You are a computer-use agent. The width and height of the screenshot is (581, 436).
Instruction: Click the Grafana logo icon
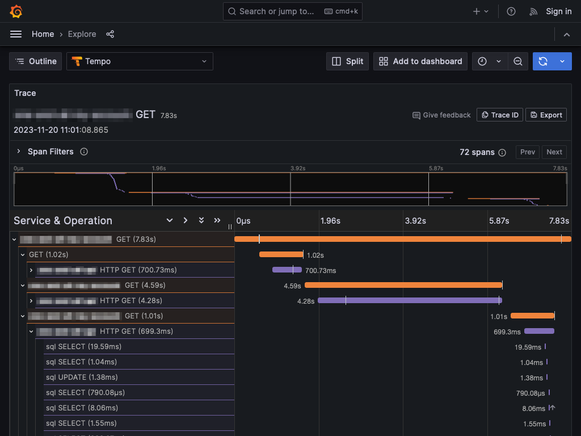(16, 11)
